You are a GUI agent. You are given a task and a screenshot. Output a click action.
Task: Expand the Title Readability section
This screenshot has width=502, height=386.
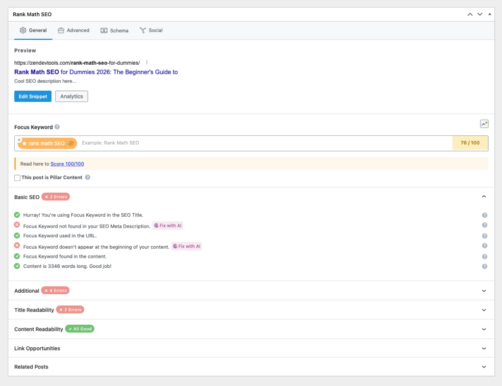[484, 310]
